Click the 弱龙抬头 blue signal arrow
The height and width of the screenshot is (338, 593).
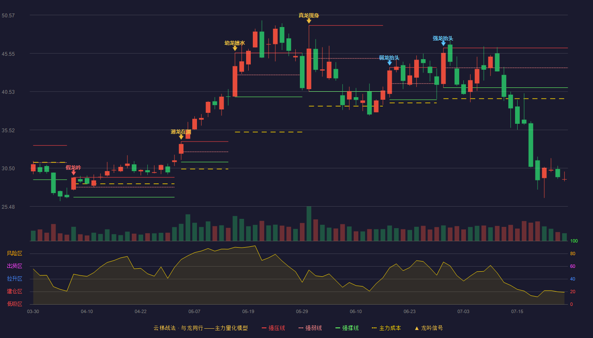click(389, 63)
